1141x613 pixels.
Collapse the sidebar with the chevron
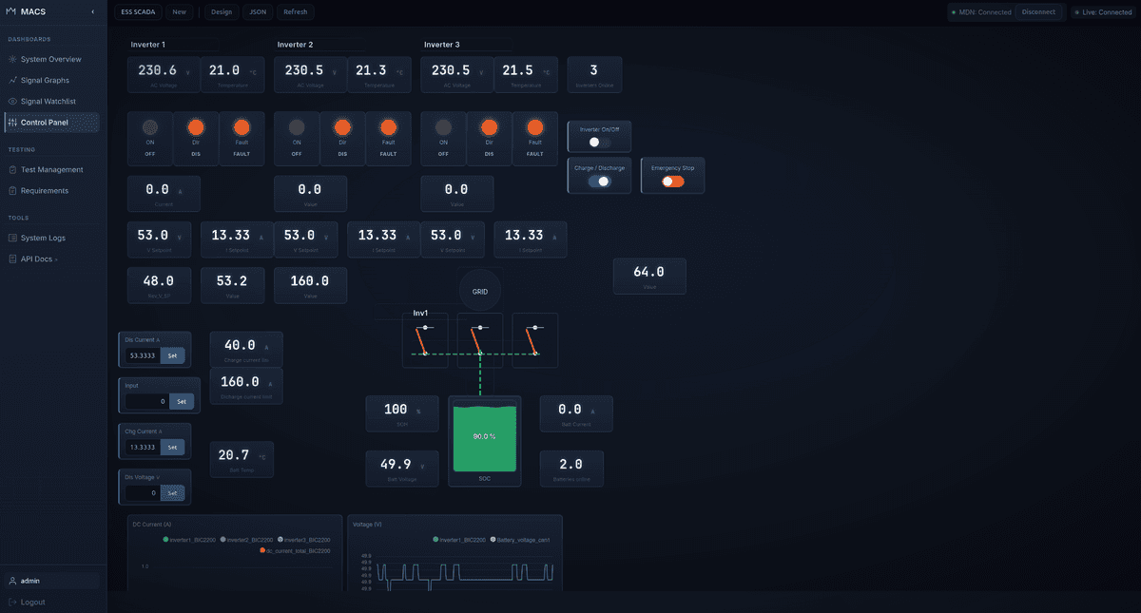click(x=92, y=11)
